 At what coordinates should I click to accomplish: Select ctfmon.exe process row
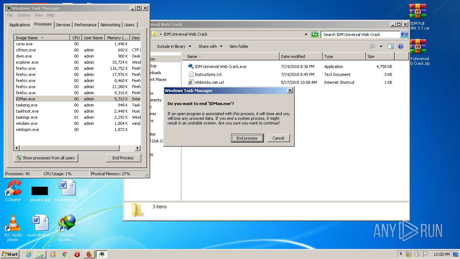tap(77, 50)
